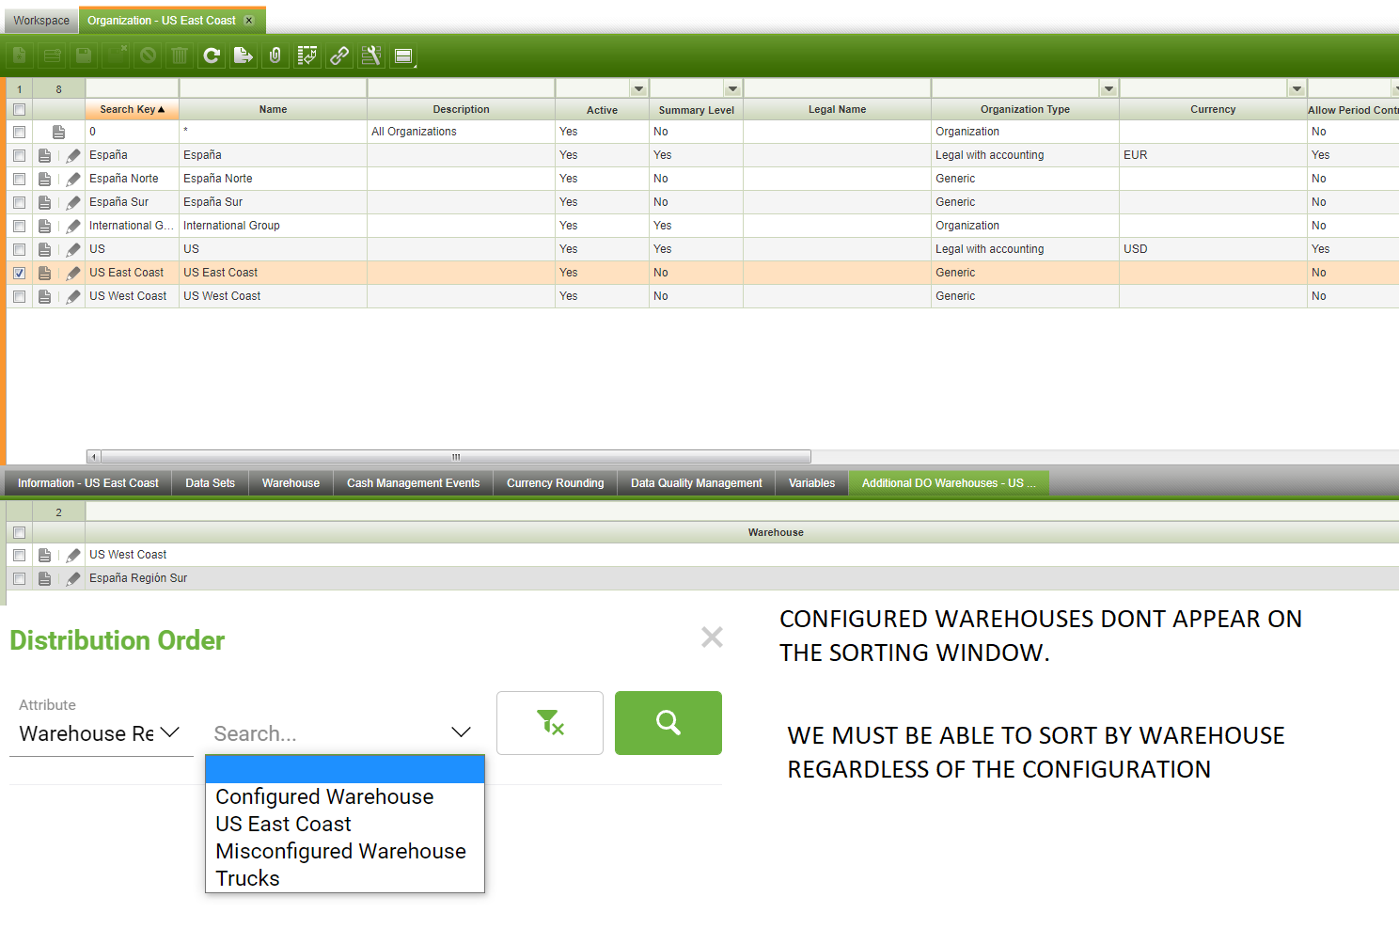Image resolution: width=1399 pixels, height=944 pixels.
Task: Open the Currency Rounding tab
Action: [x=555, y=483]
